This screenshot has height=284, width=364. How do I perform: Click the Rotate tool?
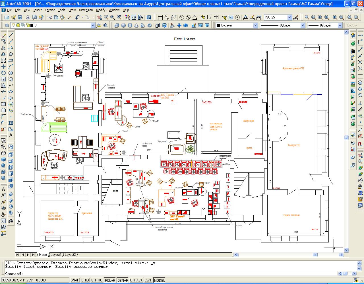[3, 73]
